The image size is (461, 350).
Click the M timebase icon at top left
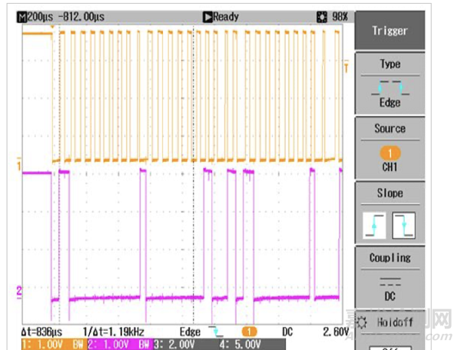21,16
